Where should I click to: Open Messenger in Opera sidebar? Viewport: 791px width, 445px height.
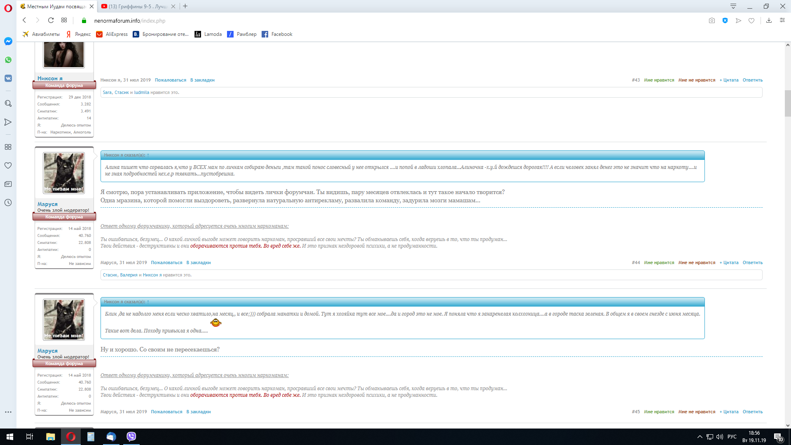[x=8, y=41]
